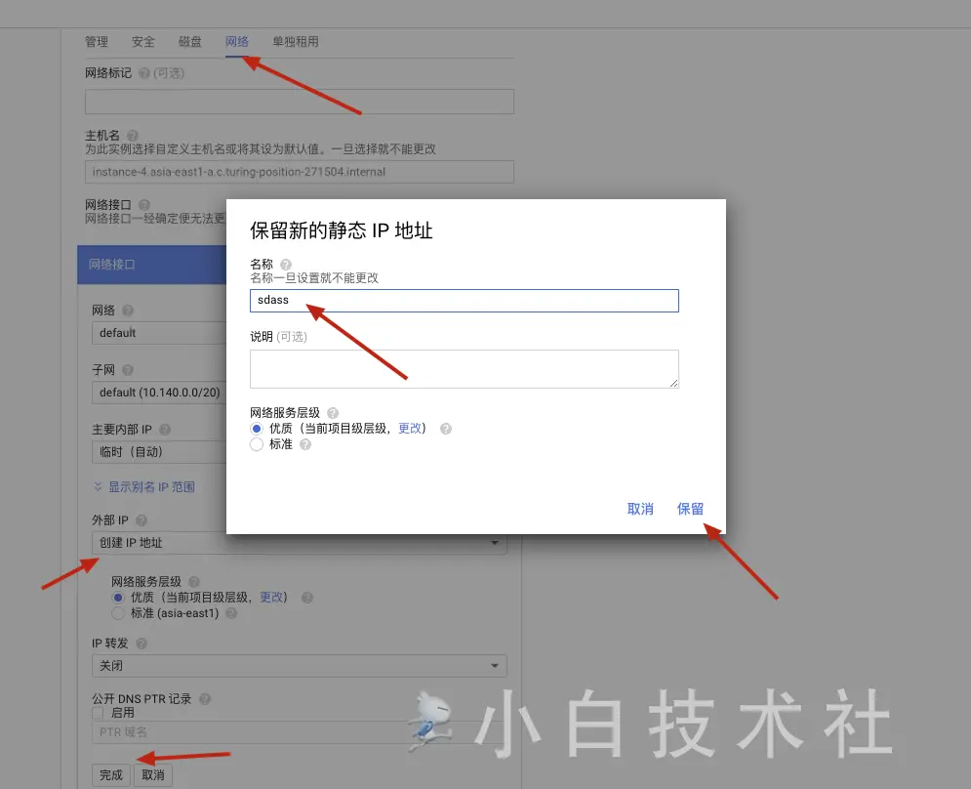Open help tooltip next to 名称 in dialog
This screenshot has width=971, height=789.
284,264
